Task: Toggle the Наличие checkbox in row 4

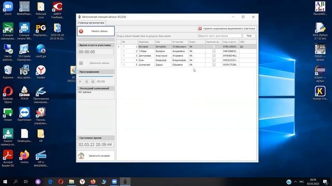Action: [x=214, y=60]
